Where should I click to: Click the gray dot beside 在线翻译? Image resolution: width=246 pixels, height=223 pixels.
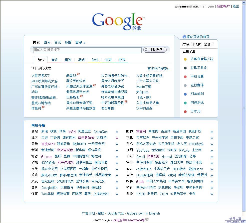[x=185, y=85]
